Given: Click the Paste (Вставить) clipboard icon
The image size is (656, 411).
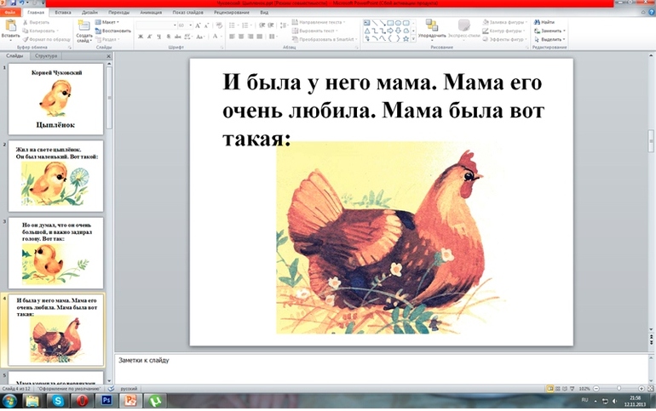Looking at the screenshot, I should pyautogui.click(x=10, y=26).
